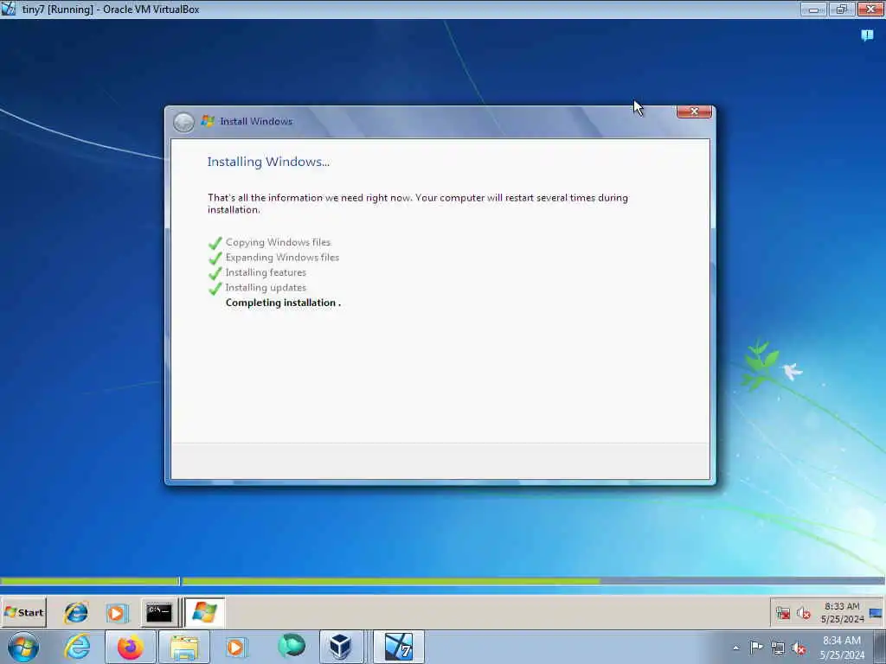This screenshot has height=664, width=886.
Task: Select tiny7 VM window in host taskbar
Action: click(x=399, y=647)
